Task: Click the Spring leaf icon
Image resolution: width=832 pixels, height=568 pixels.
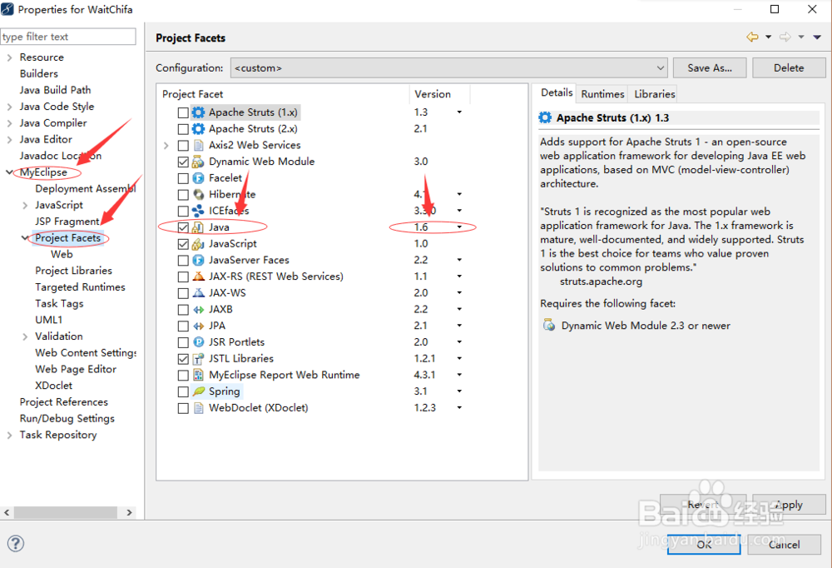Action: (x=198, y=391)
